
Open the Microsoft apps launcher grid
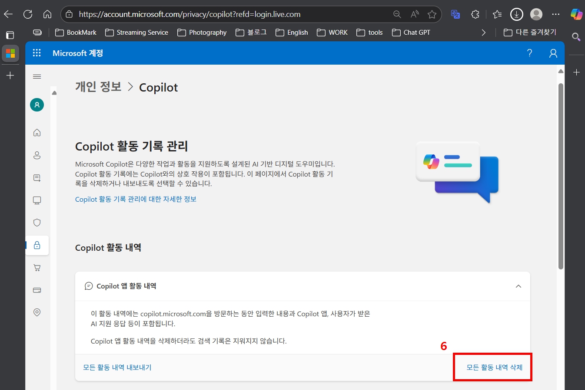[37, 53]
